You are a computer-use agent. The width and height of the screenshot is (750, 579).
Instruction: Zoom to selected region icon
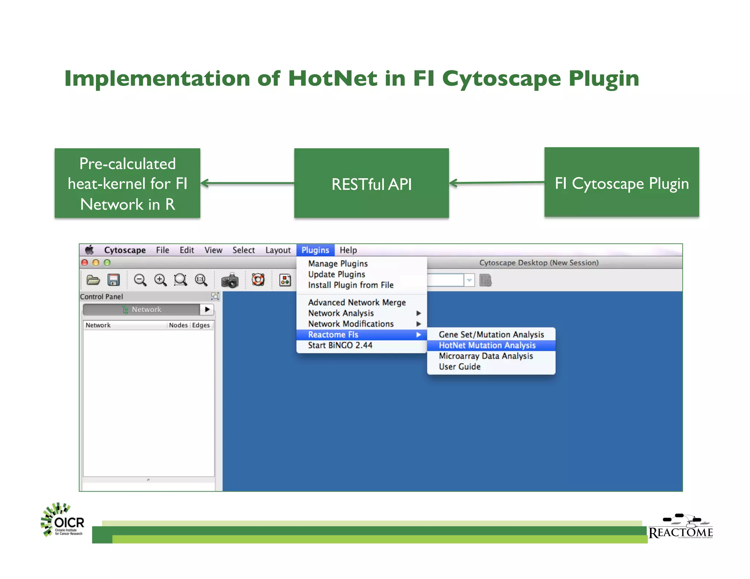tap(181, 280)
